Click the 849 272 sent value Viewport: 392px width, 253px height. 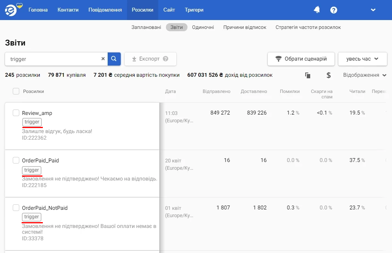pos(220,113)
